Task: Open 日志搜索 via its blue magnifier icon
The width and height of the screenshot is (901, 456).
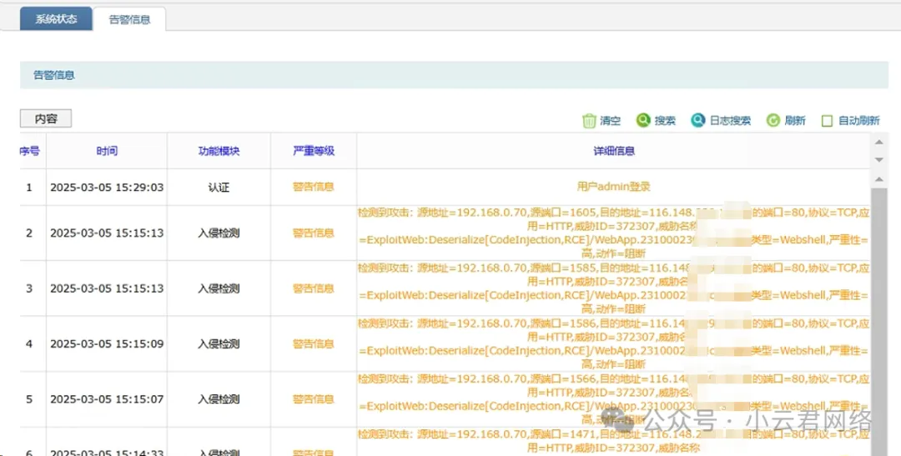Action: pyautogui.click(x=698, y=121)
